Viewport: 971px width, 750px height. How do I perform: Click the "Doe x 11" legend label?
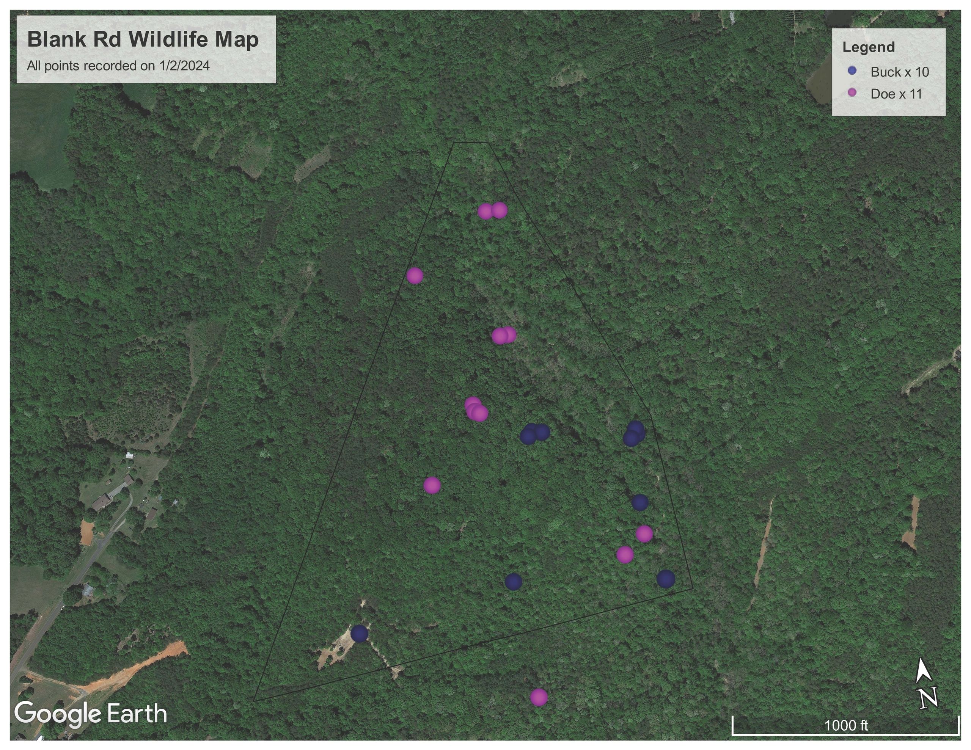click(896, 94)
